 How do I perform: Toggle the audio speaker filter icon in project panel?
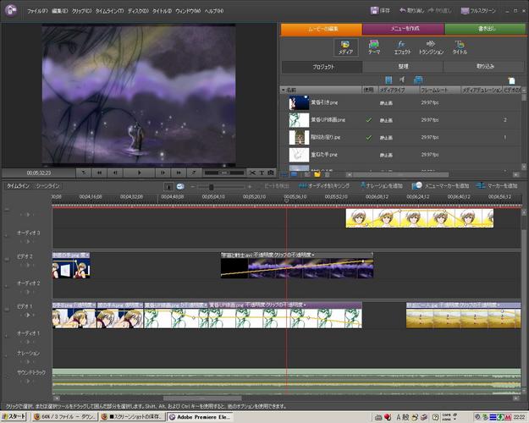tap(403, 80)
